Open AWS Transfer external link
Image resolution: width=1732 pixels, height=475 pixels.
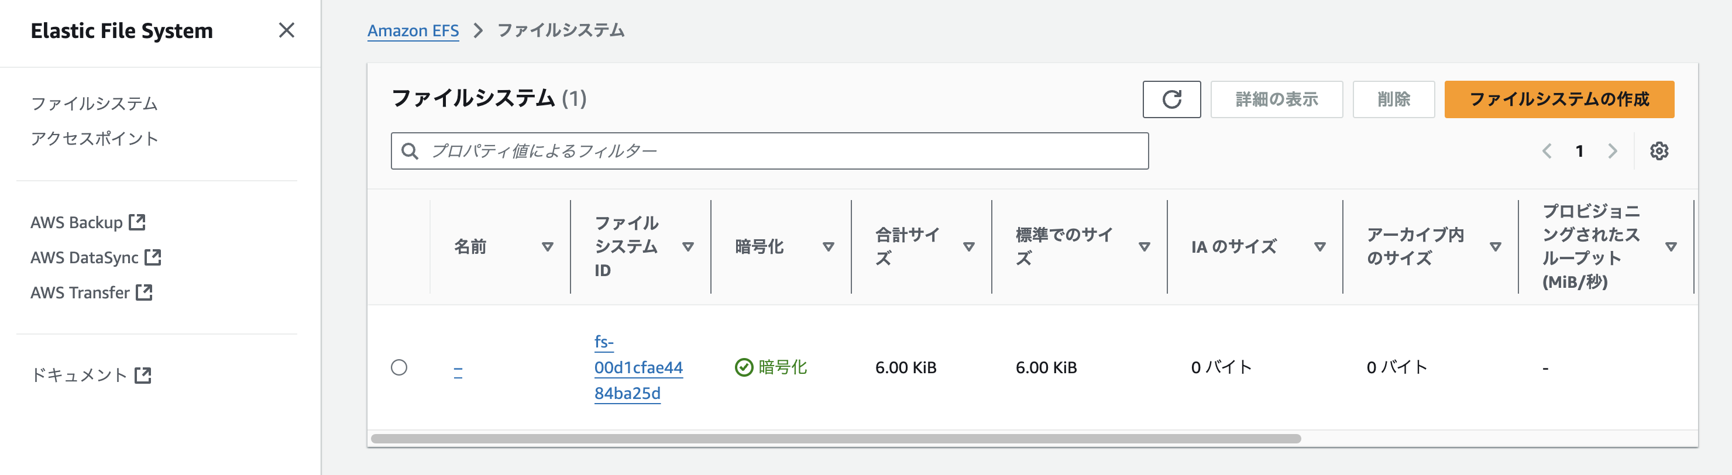coord(91,292)
